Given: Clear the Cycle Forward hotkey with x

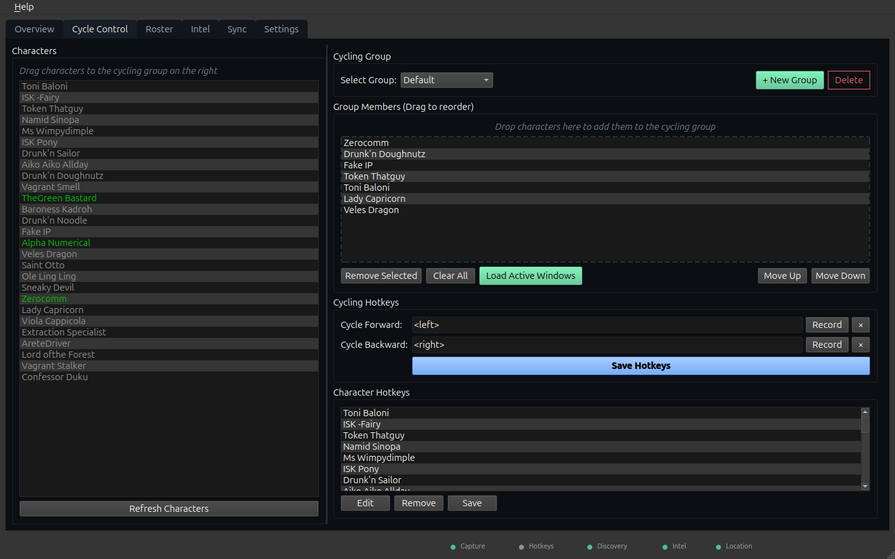Looking at the screenshot, I should coord(860,325).
